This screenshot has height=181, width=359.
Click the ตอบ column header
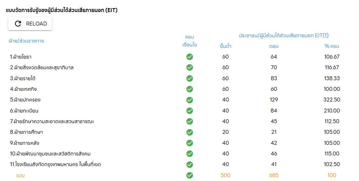tap(274, 46)
